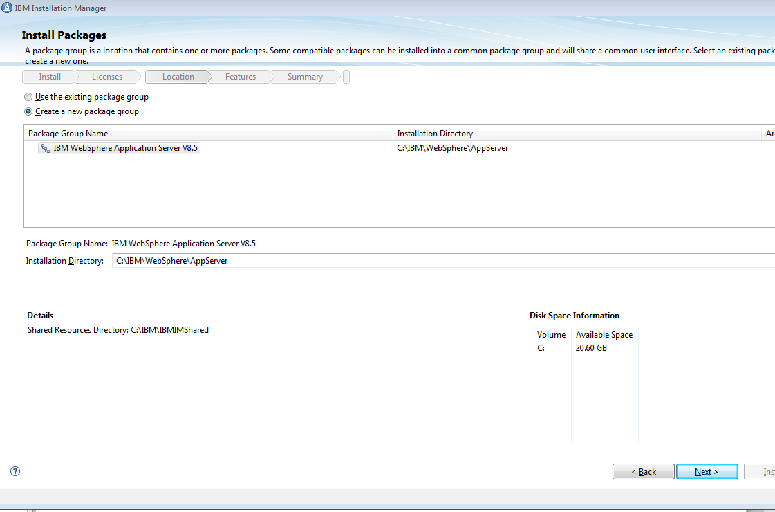Click the Installation Directory column header

click(x=577, y=133)
